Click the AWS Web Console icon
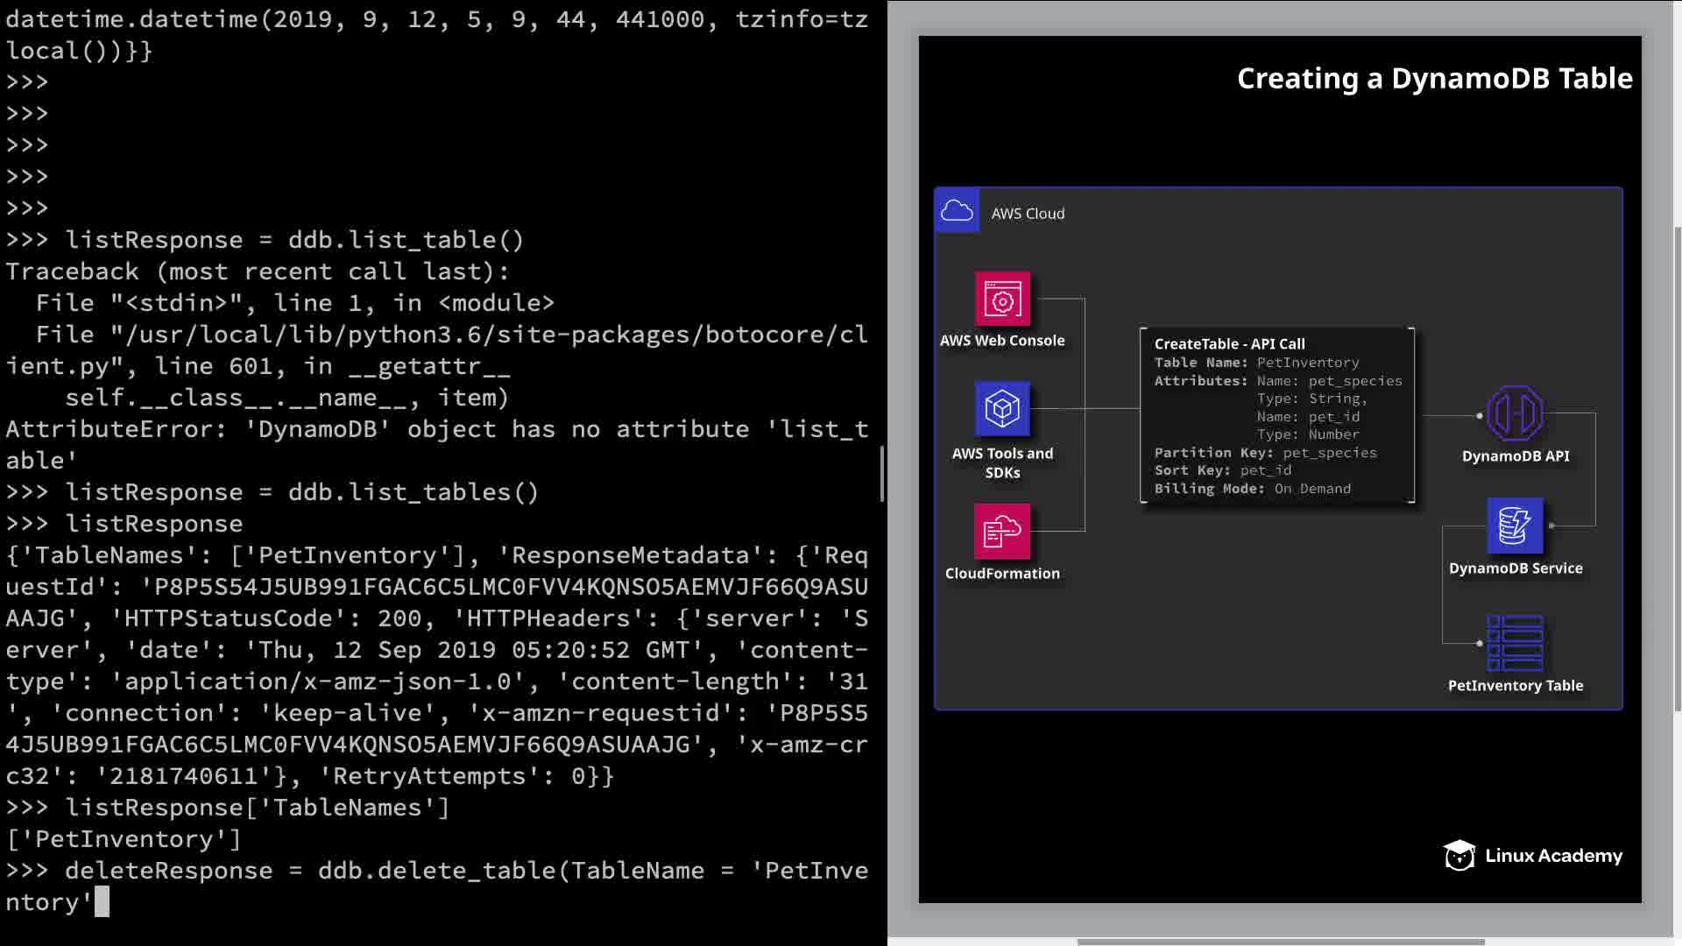1682x946 pixels. [x=1002, y=300]
